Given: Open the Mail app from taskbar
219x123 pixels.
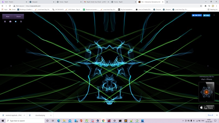Looking at the screenshot, I should pyautogui.click(x=70, y=121).
